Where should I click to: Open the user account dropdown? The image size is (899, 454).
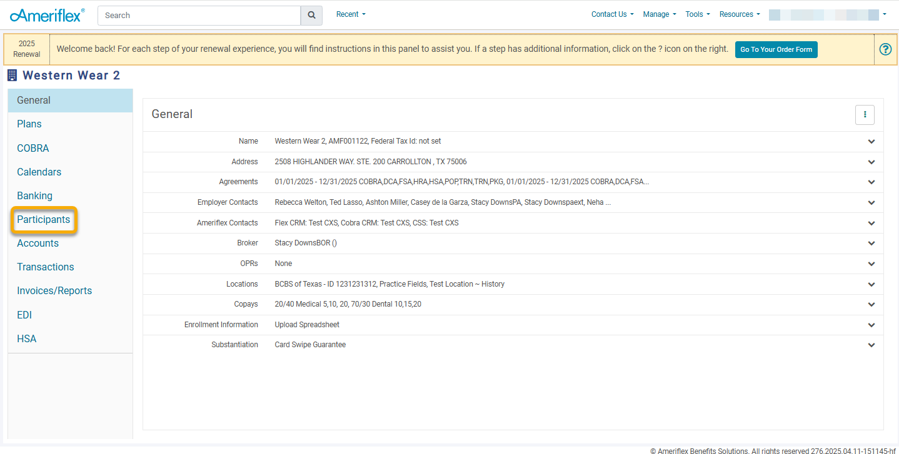point(827,14)
